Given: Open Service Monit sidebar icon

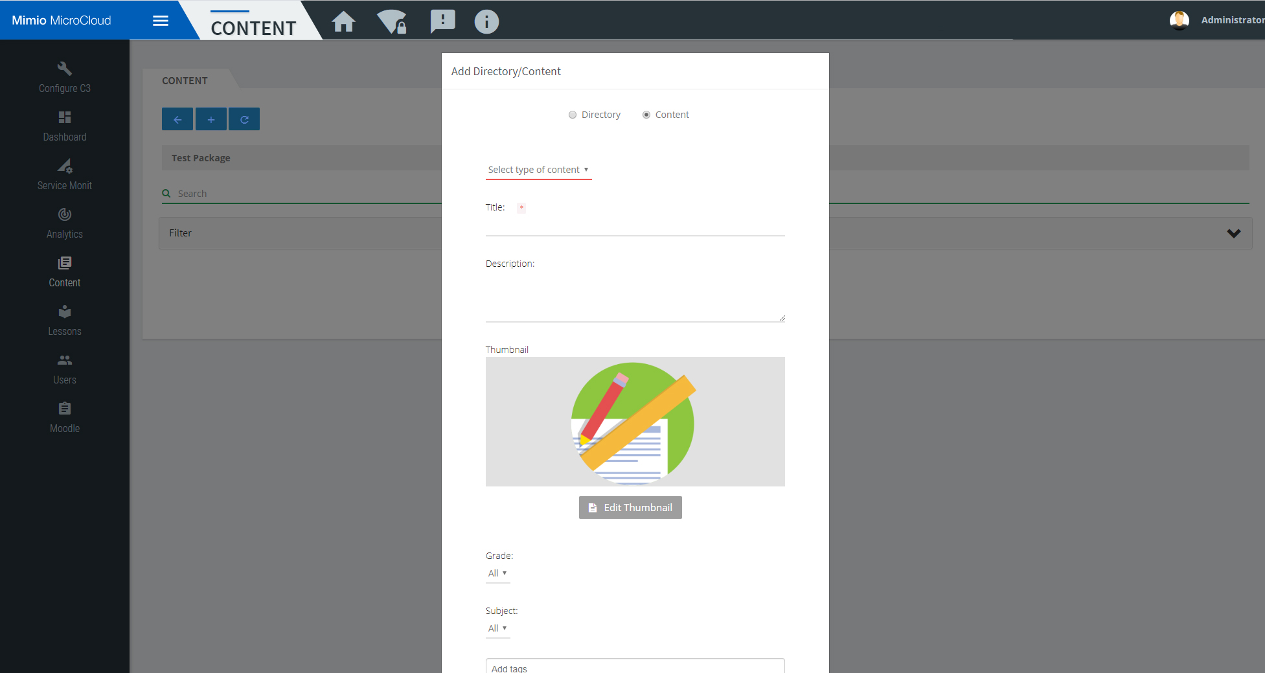Looking at the screenshot, I should tap(65, 166).
